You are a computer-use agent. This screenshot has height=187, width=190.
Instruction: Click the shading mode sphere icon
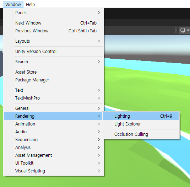(x=183, y=30)
